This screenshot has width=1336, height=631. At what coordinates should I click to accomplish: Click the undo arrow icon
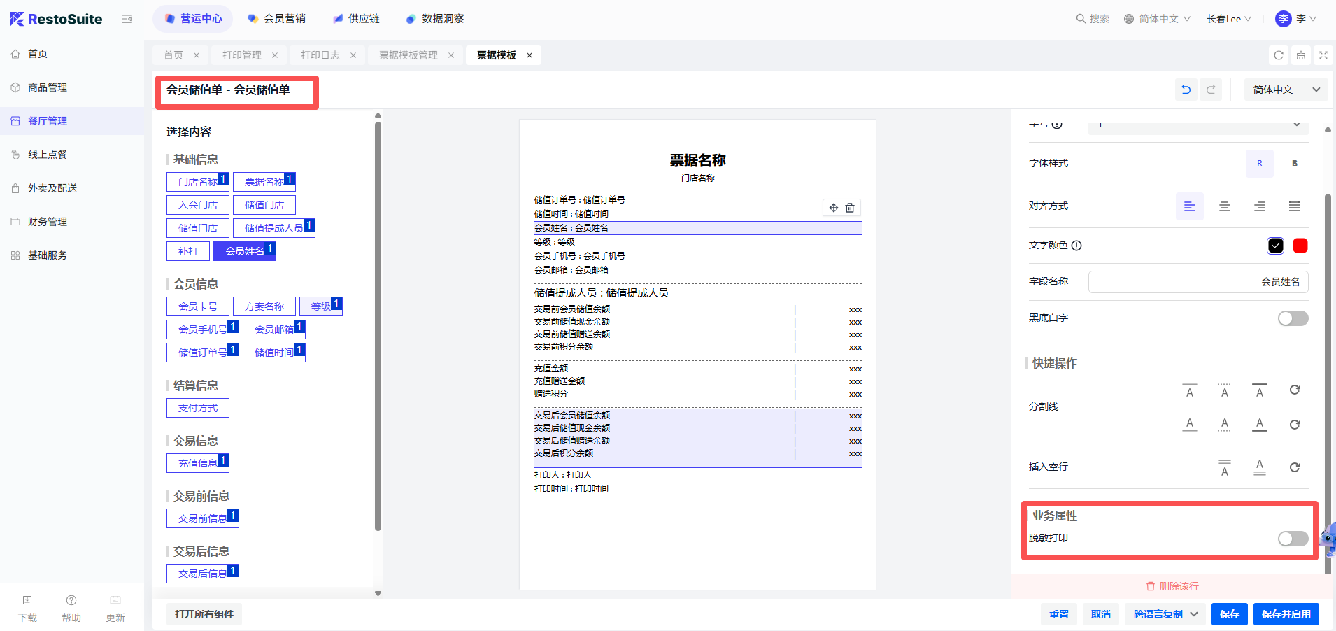click(x=1186, y=90)
